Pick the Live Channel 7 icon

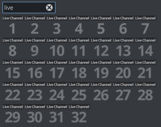(x=145, y=26)
